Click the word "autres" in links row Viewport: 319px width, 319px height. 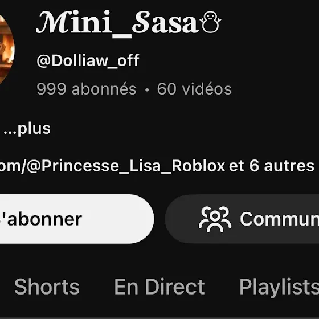pyautogui.click(x=289, y=166)
